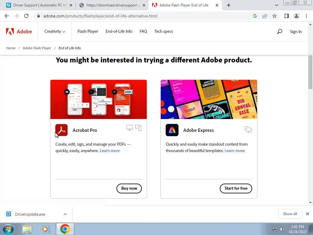Image resolution: width=313 pixels, height=235 pixels.
Task: Click the page vertical scrollbar thumb
Action: coord(310,72)
